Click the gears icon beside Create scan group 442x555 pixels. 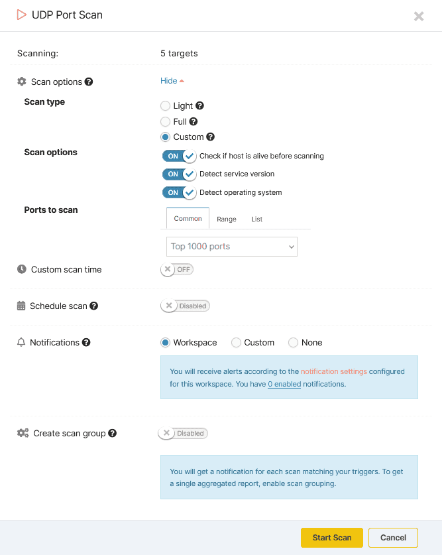tap(22, 433)
